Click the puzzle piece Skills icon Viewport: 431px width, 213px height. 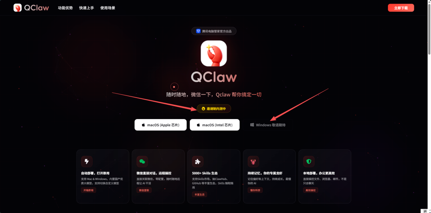pos(198,162)
